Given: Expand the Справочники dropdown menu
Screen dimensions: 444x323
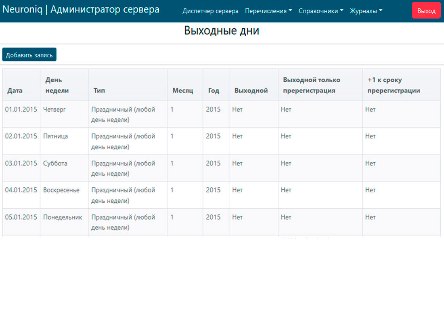Looking at the screenshot, I should coord(320,11).
